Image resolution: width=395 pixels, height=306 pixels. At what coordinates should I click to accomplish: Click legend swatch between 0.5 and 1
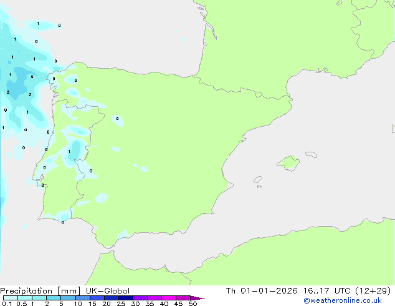coord(25,298)
